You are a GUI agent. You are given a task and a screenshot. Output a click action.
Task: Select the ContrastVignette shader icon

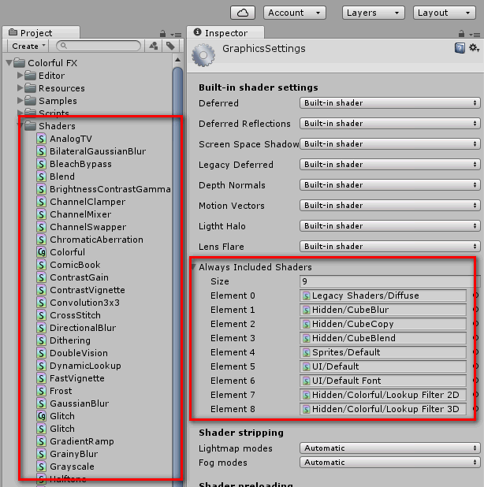(41, 290)
